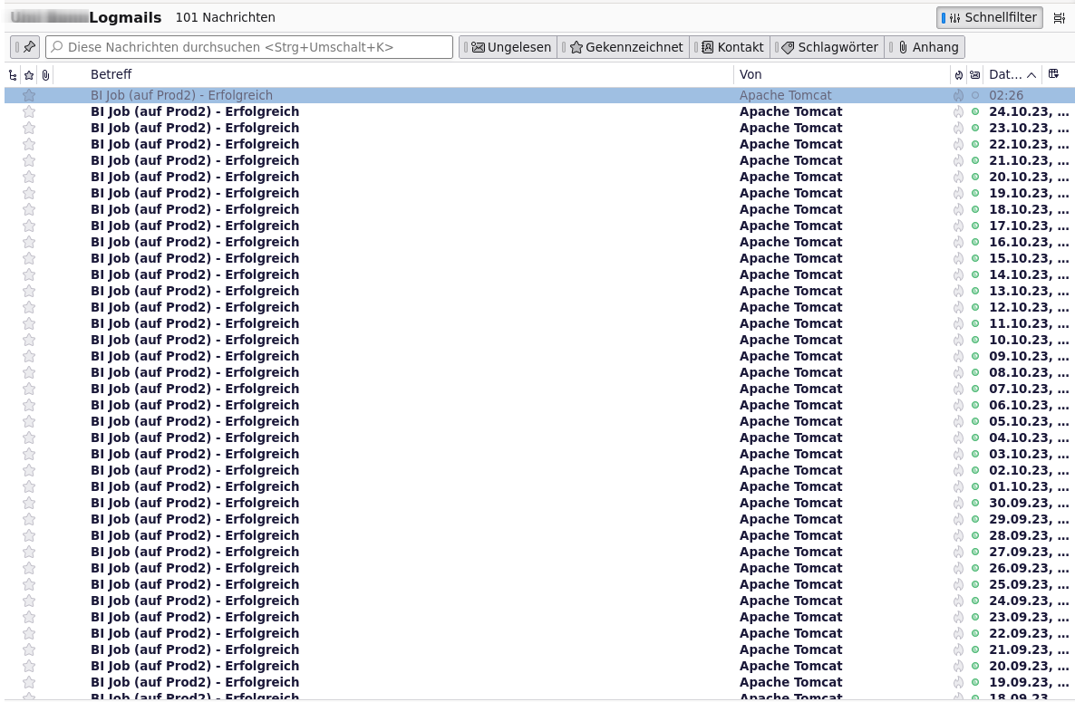1075x702 pixels.
Task: Filter messages by Schlagwörter
Action: (x=828, y=47)
